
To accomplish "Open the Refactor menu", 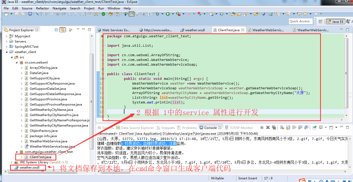I will (x=42, y=8).
